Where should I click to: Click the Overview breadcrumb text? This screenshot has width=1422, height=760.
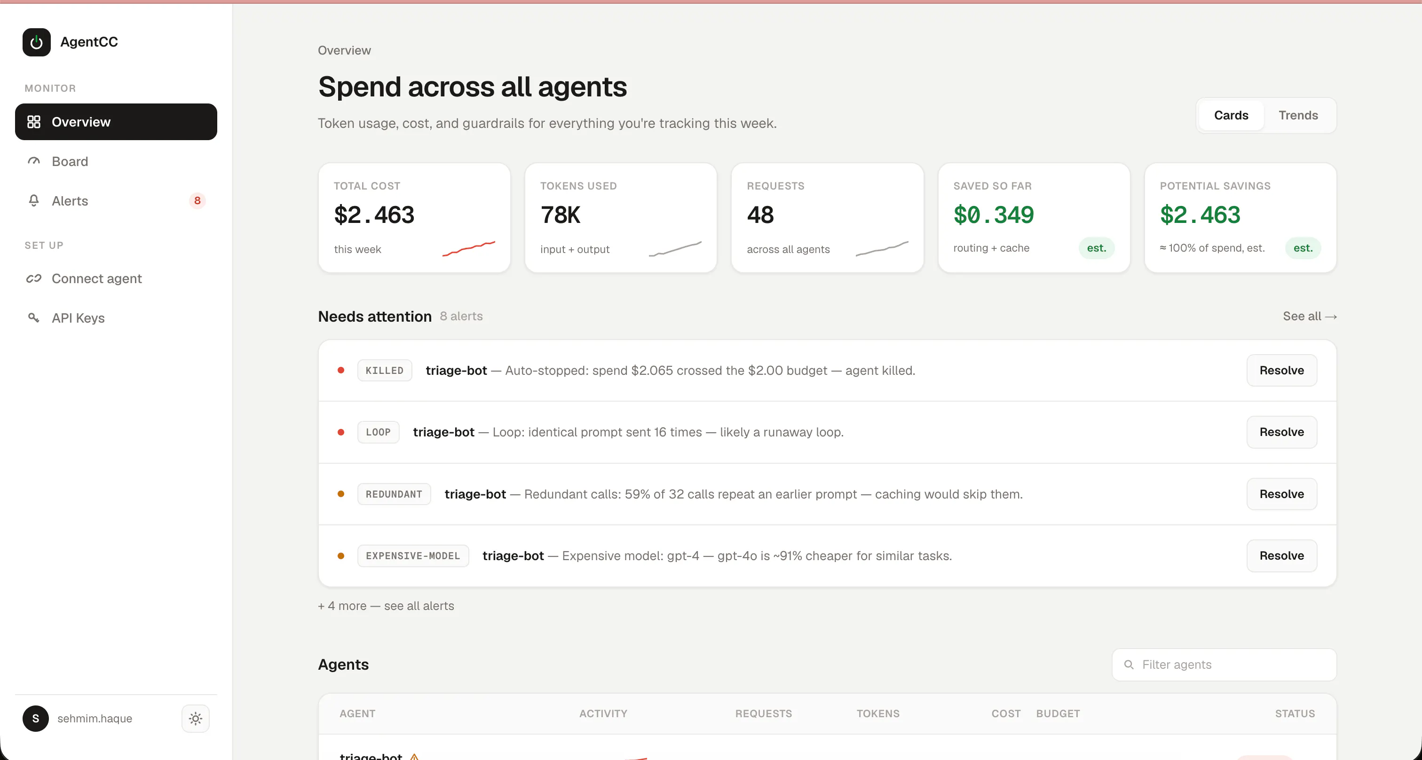(345, 50)
